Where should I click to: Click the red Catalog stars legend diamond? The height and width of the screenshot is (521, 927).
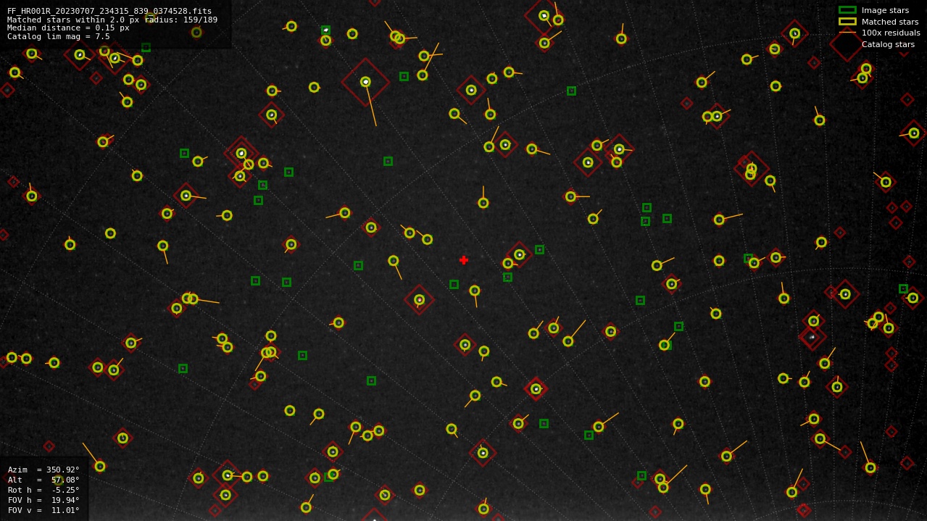coord(847,44)
